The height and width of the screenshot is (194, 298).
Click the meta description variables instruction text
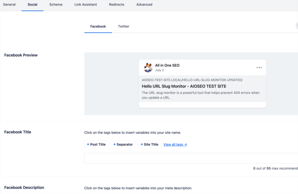coord(138,188)
